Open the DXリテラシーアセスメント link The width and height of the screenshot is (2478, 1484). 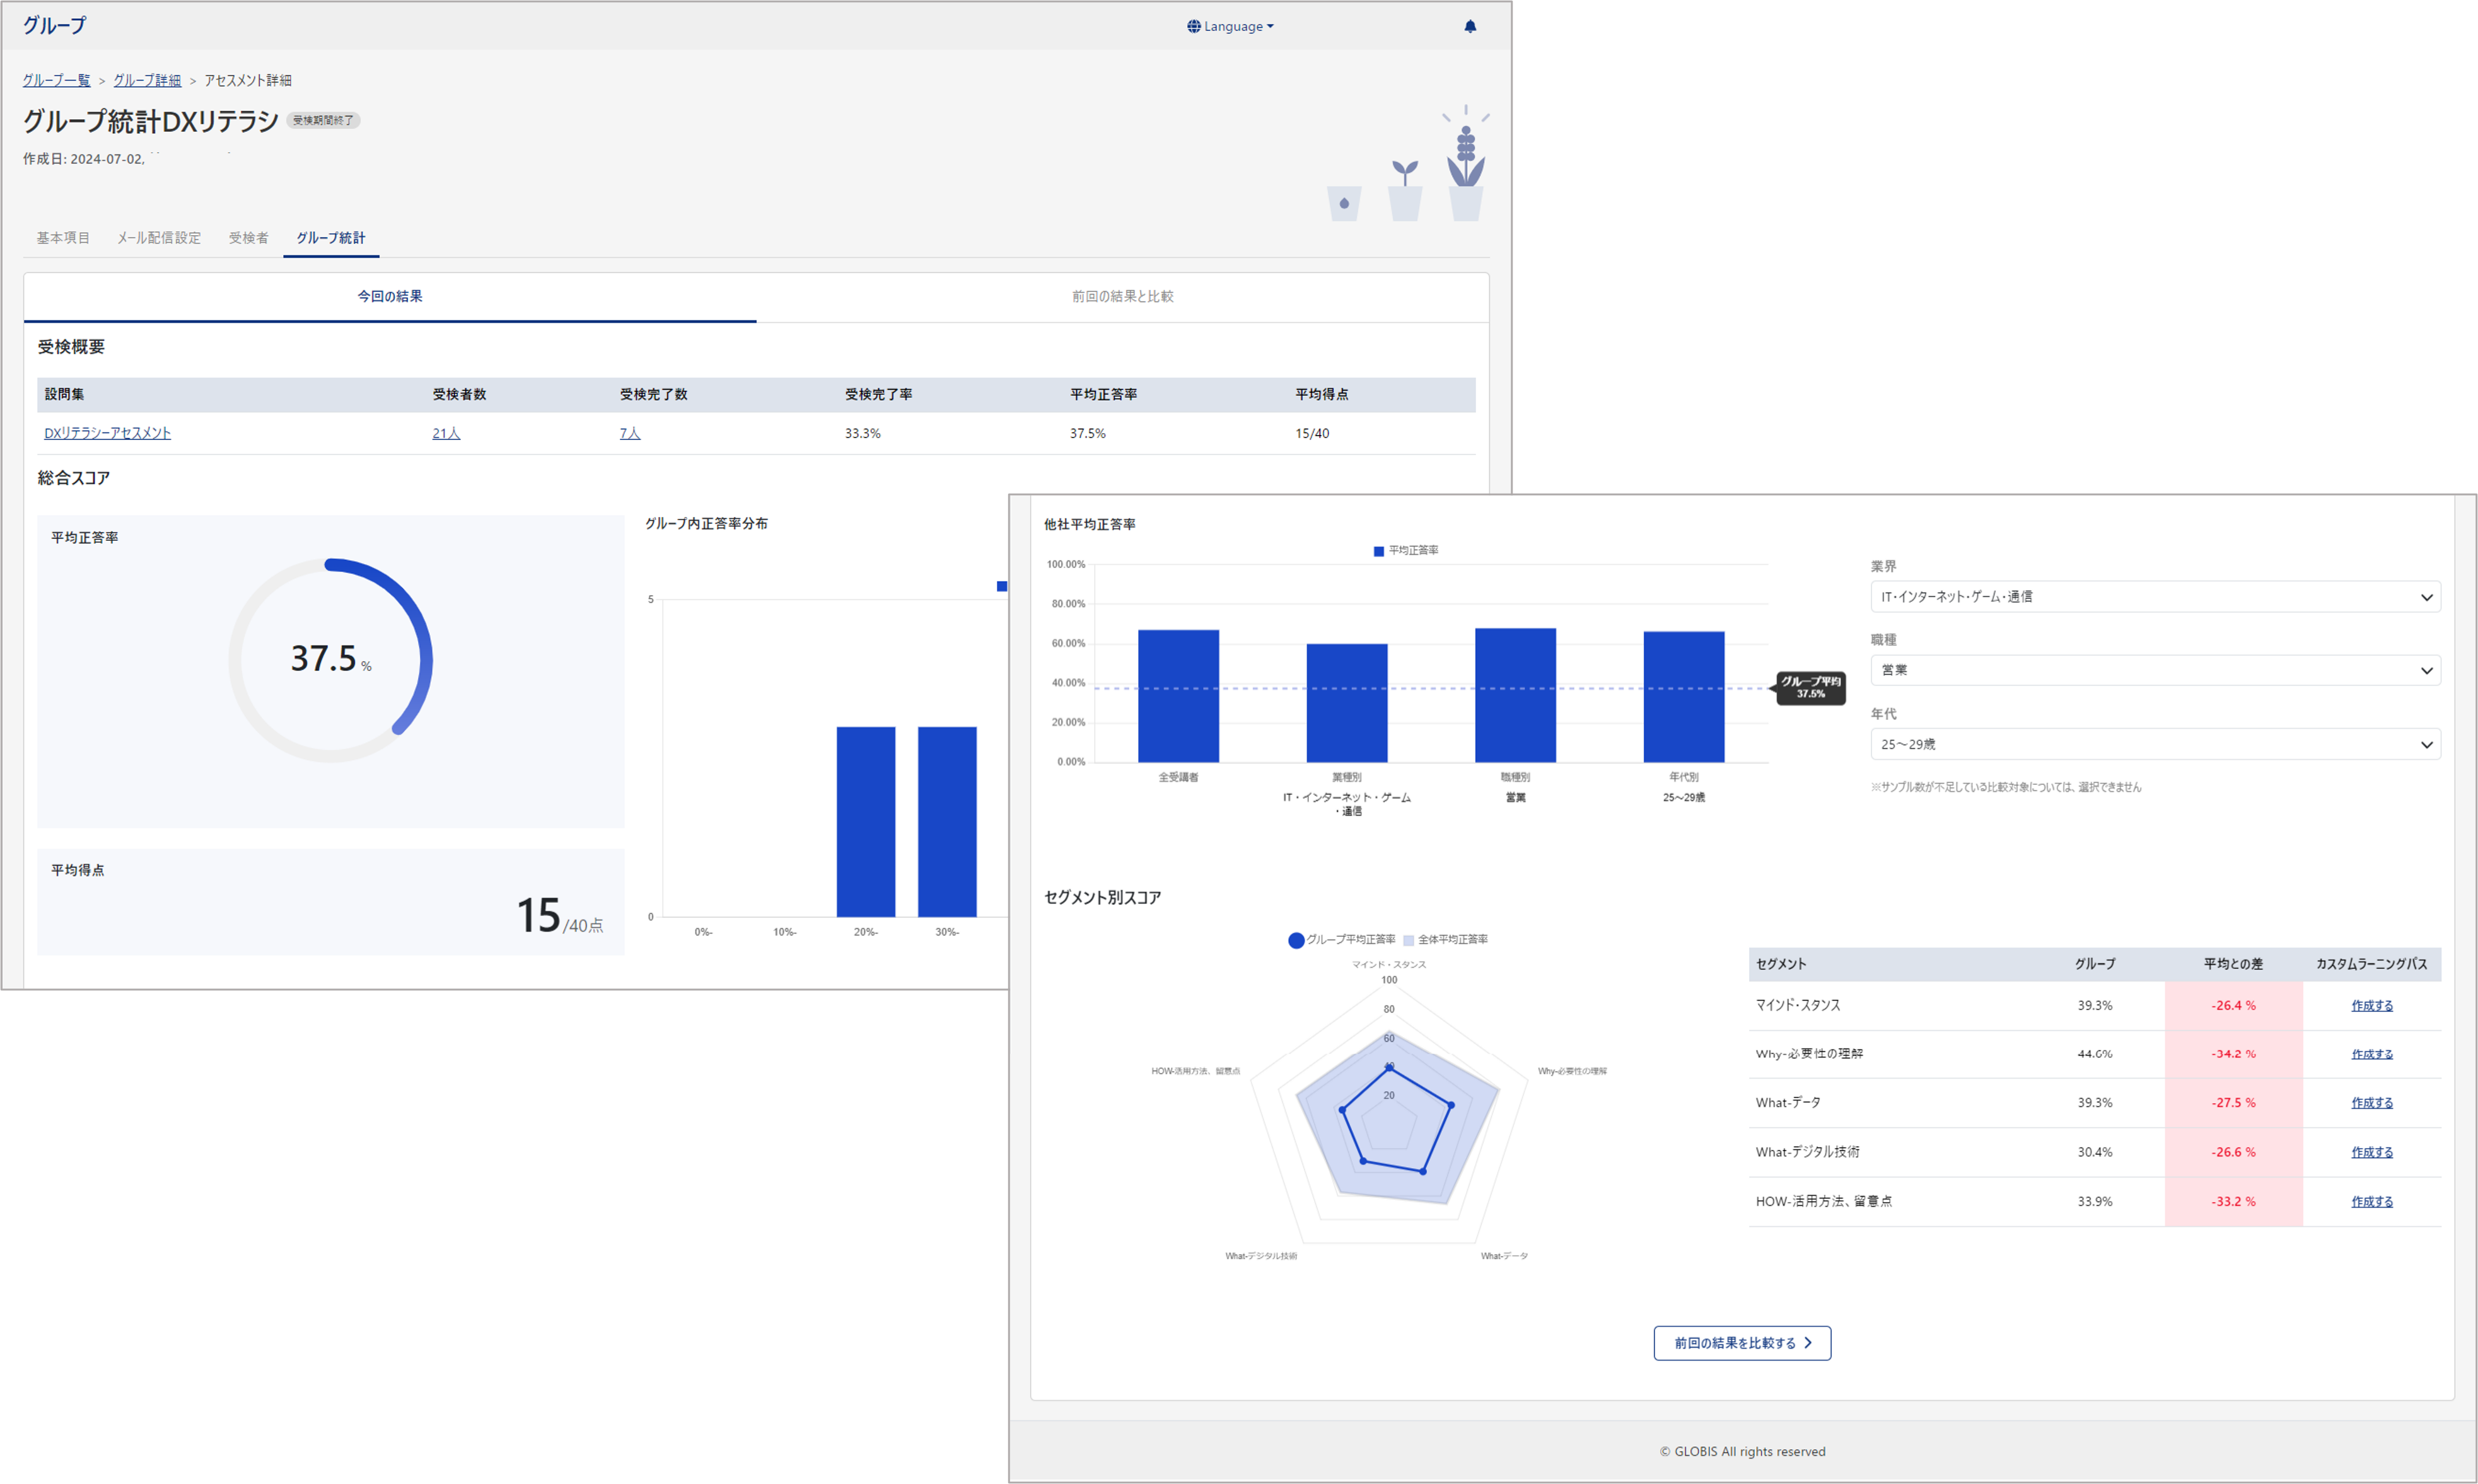coord(107,433)
